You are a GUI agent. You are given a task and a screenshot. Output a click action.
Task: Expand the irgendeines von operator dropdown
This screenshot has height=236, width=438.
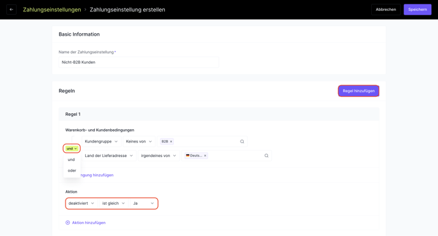pyautogui.click(x=159, y=156)
